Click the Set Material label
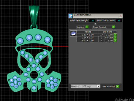The height and width of the screenshot is (101, 134). [109, 86]
